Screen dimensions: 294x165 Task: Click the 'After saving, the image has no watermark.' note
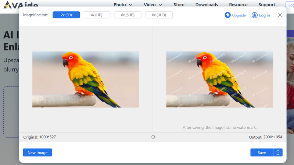click(219, 127)
